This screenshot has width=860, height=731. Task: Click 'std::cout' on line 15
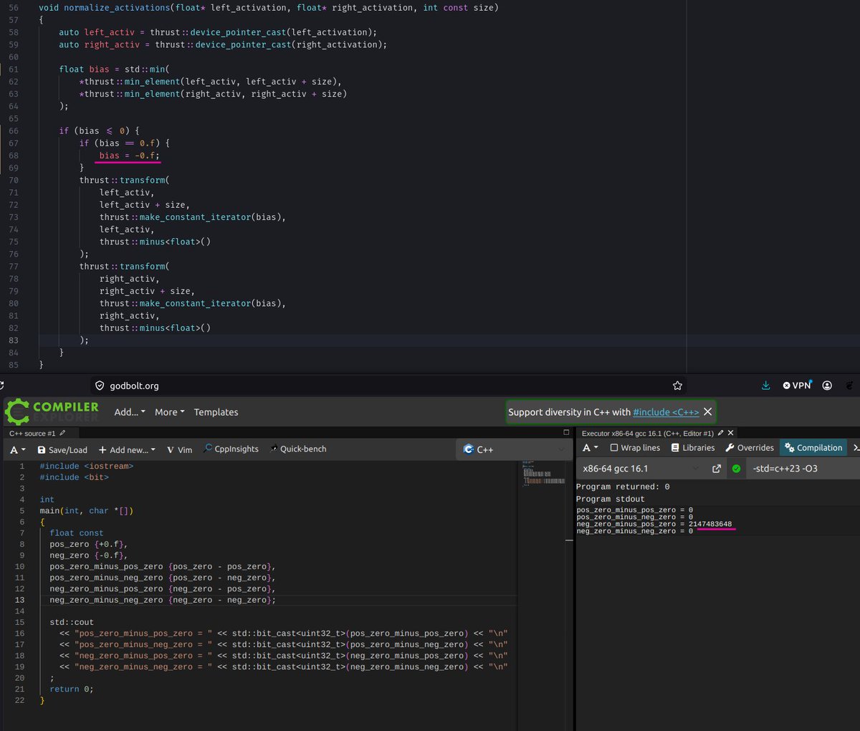(x=72, y=622)
